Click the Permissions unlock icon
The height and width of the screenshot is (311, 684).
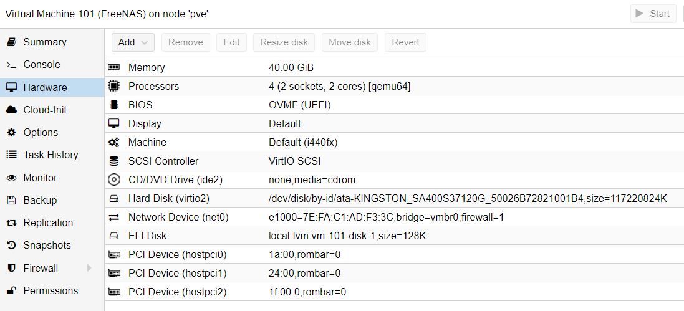pos(11,291)
